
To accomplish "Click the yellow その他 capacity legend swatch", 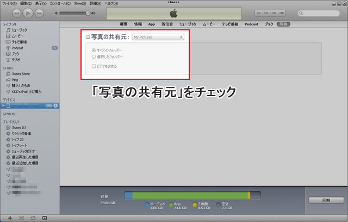I will 195,205.
